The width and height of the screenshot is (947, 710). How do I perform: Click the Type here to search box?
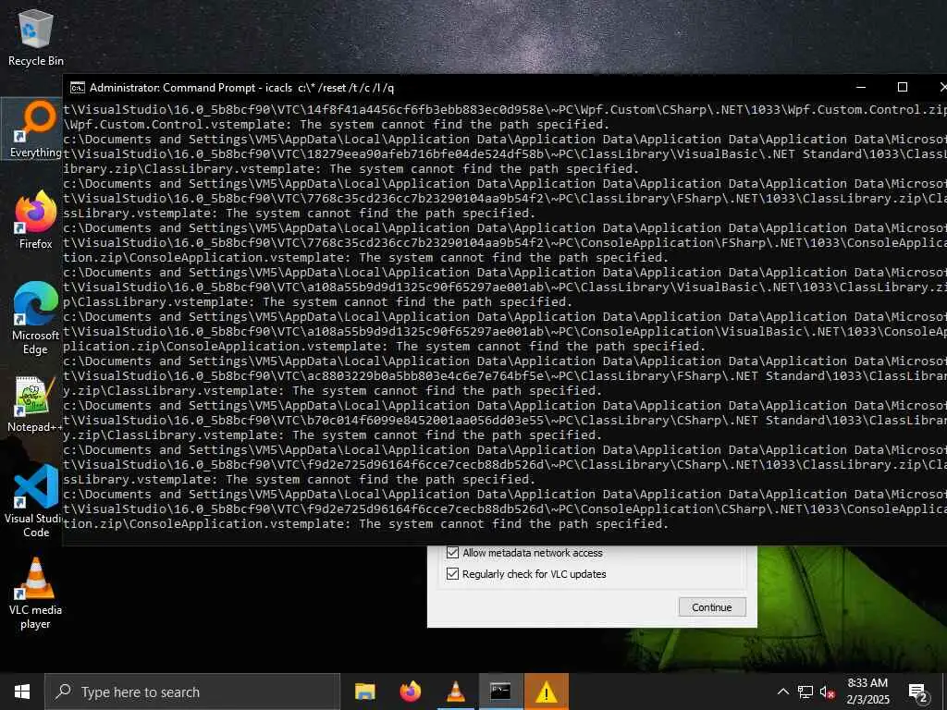[x=193, y=692]
